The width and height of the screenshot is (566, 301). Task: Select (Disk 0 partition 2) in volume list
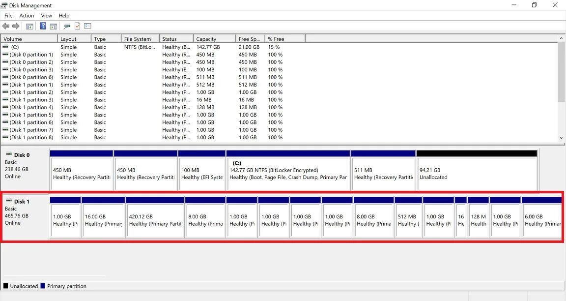click(31, 62)
